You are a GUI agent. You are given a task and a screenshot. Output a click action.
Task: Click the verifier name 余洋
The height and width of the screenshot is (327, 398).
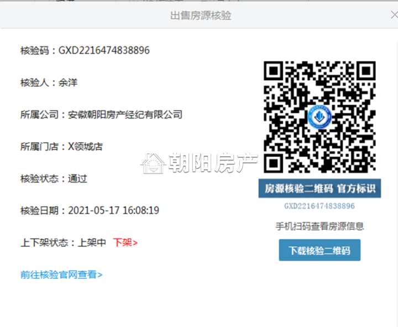point(68,82)
